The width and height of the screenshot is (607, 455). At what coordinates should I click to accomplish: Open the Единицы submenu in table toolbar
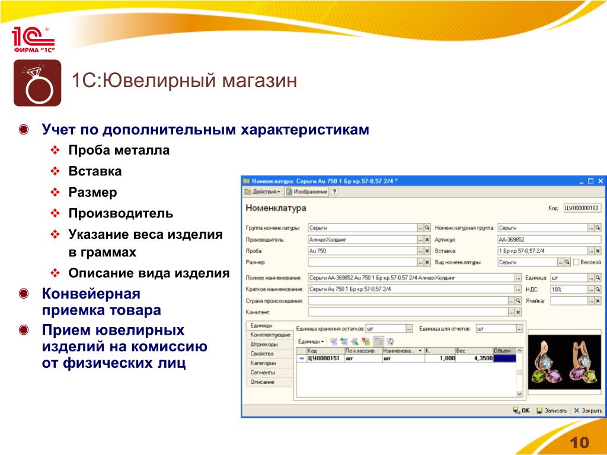pyautogui.click(x=311, y=341)
